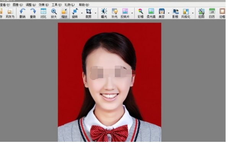
Task: Open the 调整(A) menu
Action: pos(31,5)
